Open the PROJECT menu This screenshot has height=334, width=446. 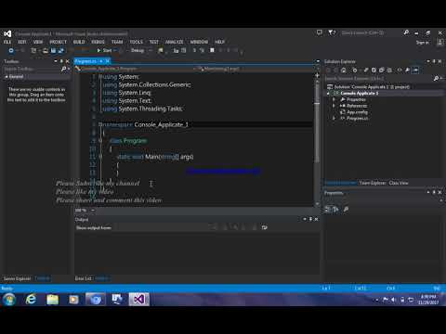59,42
